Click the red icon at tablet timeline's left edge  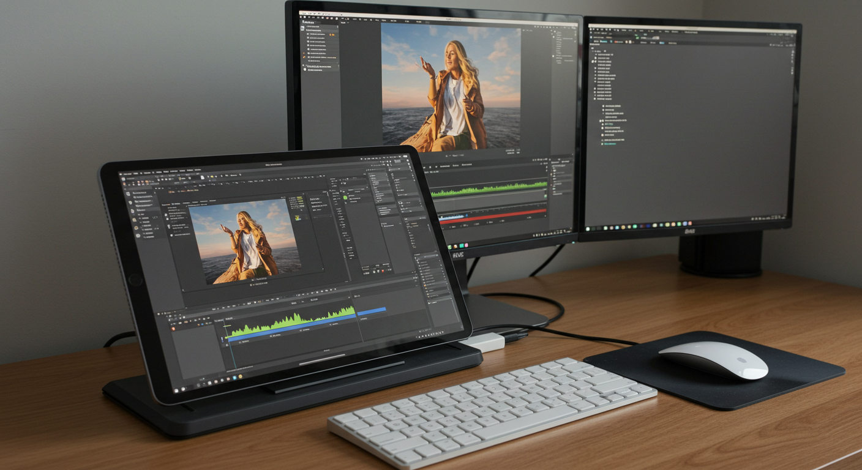click(173, 329)
